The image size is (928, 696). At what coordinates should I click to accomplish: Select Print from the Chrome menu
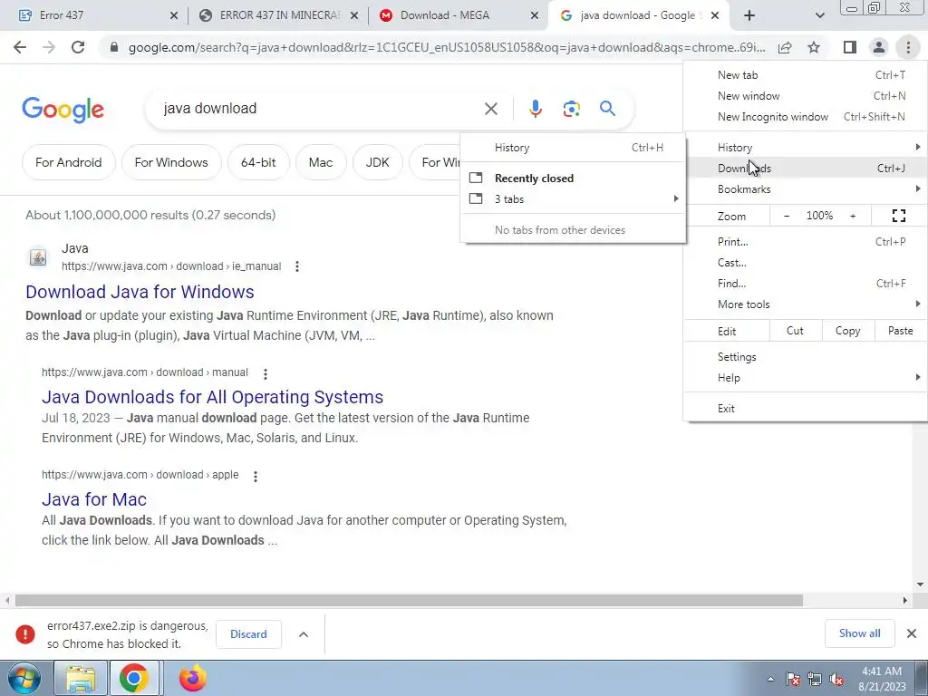[x=806, y=242]
